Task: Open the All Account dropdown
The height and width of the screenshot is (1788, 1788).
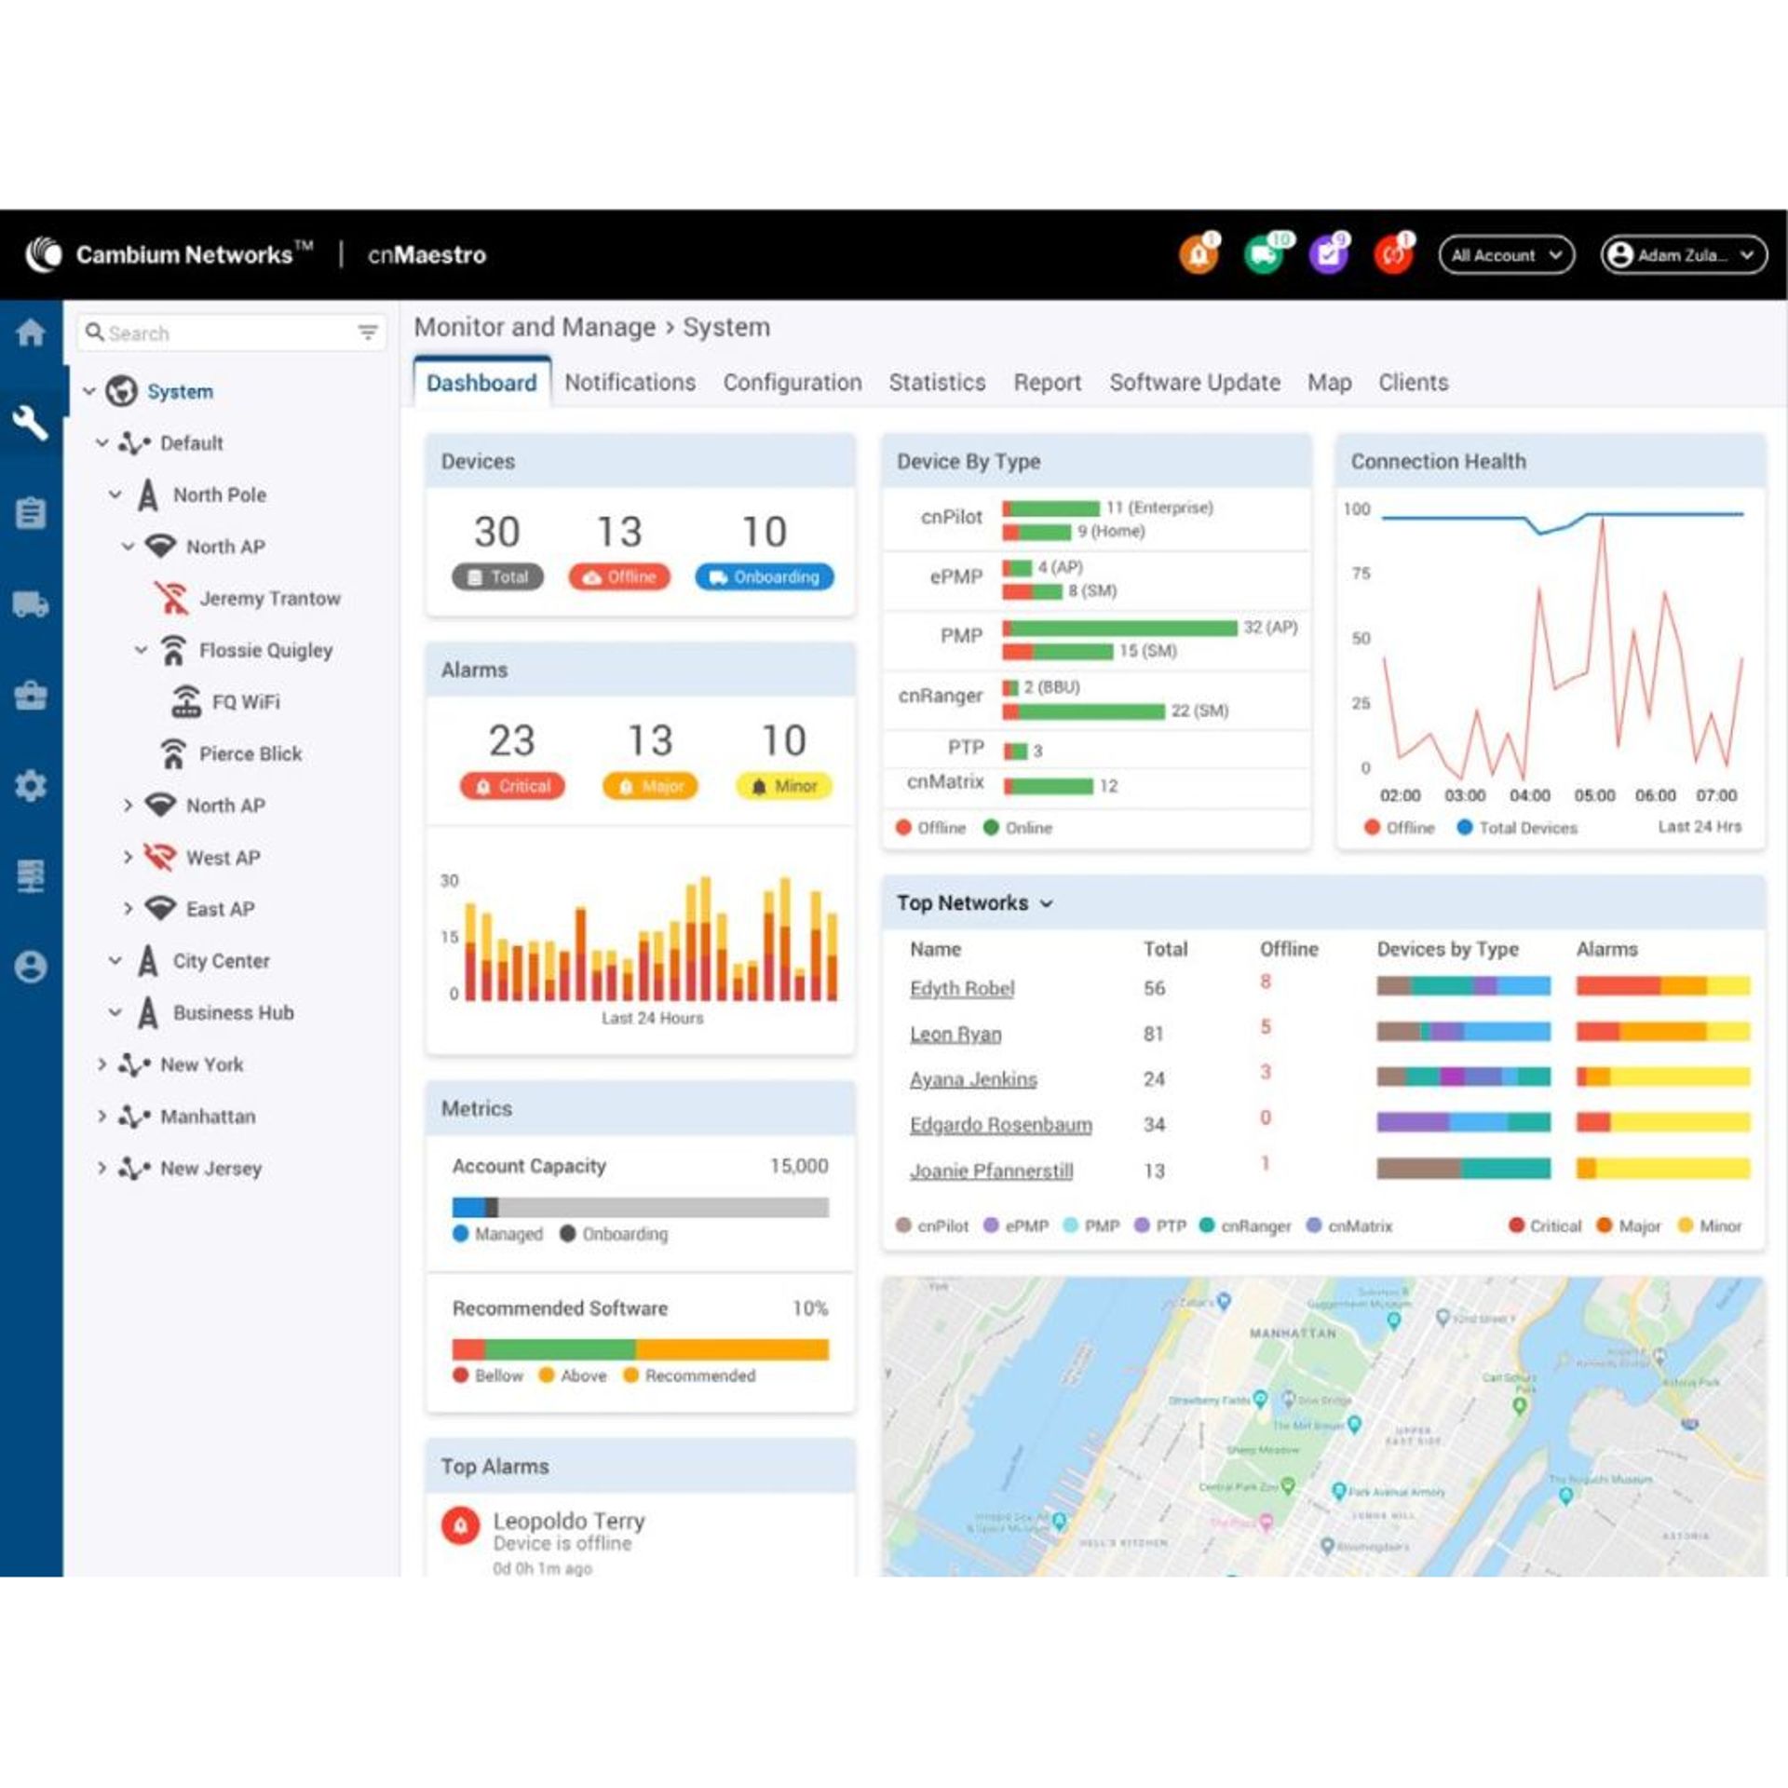Action: [1503, 255]
